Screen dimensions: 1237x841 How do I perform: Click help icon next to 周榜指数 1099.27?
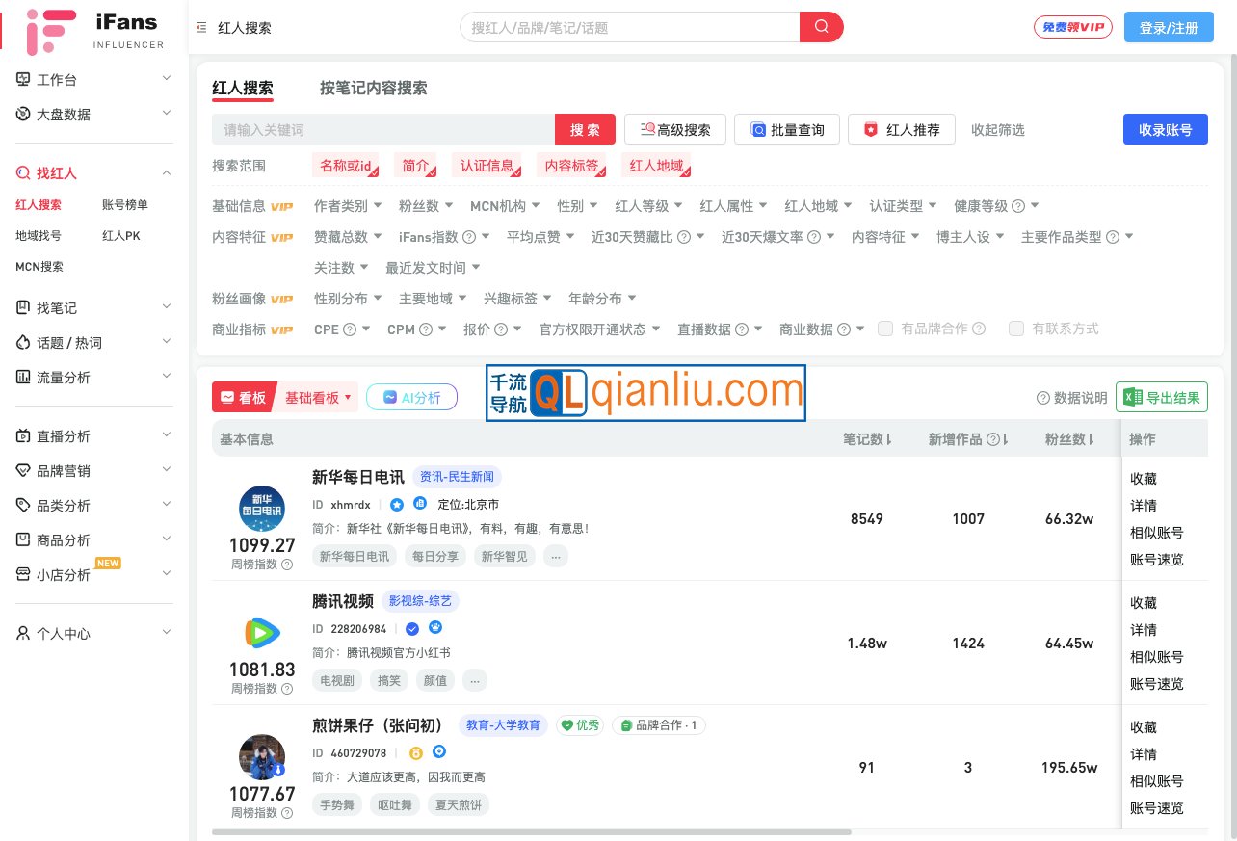(287, 565)
